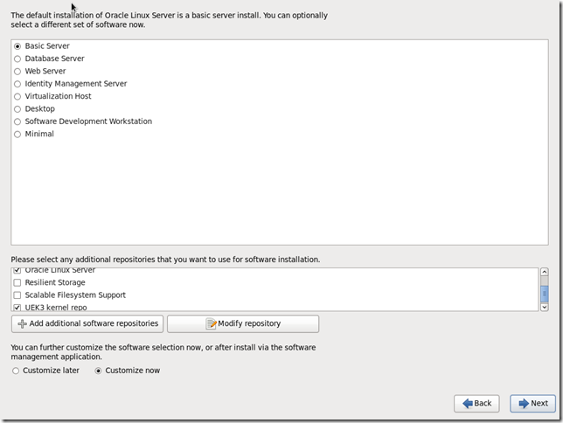Click the Resilient Storage repository label
Image resolution: width=563 pixels, height=423 pixels.
[x=55, y=282]
